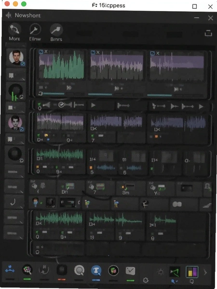The image size is (217, 289).
Task: Click the checkmark envelope icon in the dock
Action: [x=130, y=271]
